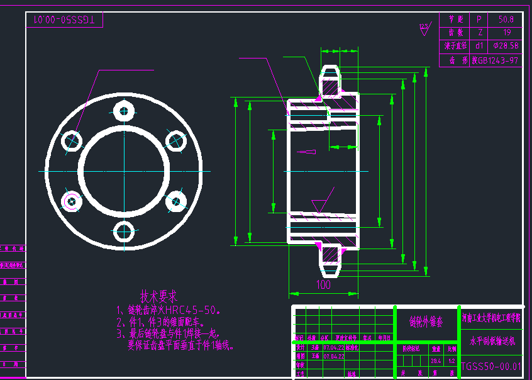Click the roller diameter ø28.58 cell
The image size is (532, 380).
point(505,46)
